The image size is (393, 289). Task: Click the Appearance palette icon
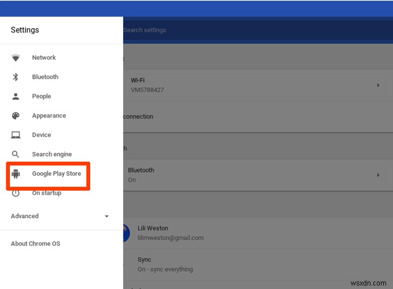(x=16, y=116)
